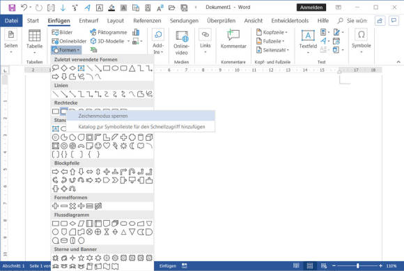Open the Datei tab
This screenshot has width=404, height=271.
click(x=11, y=21)
